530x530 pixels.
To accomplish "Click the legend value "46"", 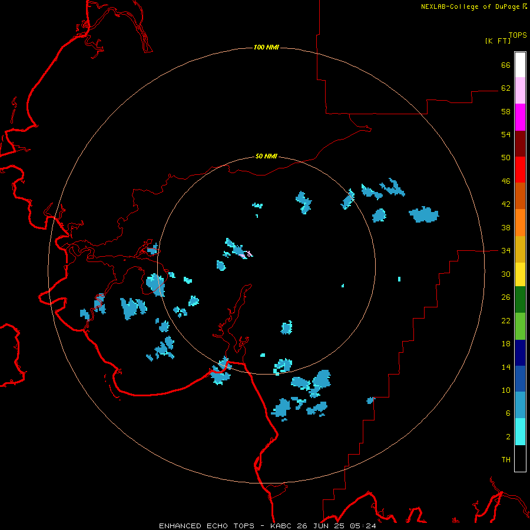I will tap(506, 181).
